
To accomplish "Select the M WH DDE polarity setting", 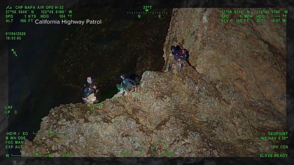I will point(15,138).
